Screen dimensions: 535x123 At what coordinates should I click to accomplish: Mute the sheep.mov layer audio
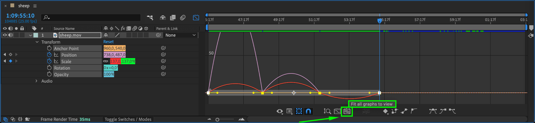point(10,35)
